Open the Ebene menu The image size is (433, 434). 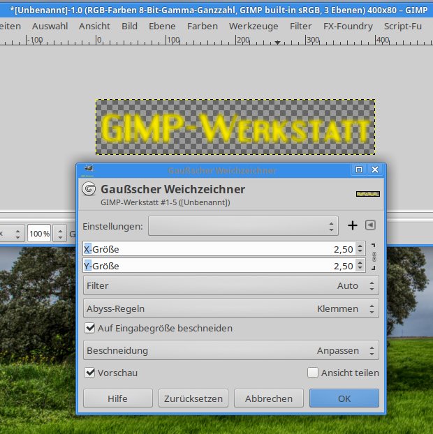162,27
